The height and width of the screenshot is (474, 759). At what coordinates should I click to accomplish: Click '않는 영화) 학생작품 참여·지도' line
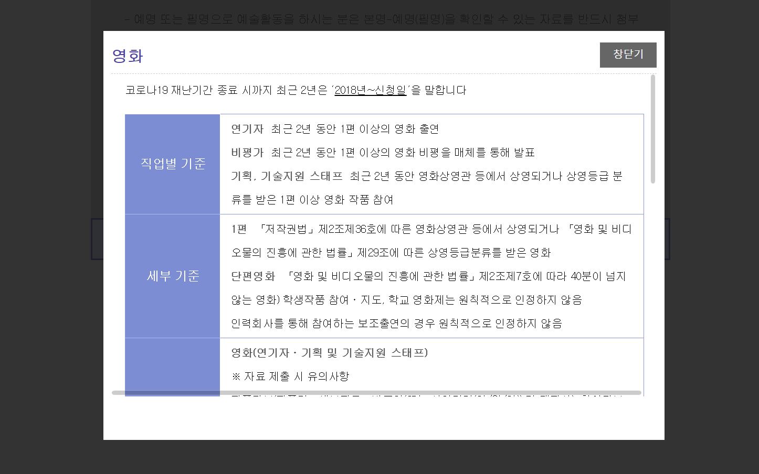(407, 300)
